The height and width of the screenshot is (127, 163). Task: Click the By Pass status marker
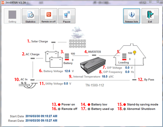tap(134, 80)
